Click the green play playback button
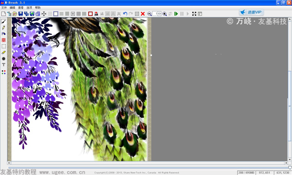Screen dimensions: 292x175 coord(176,14)
